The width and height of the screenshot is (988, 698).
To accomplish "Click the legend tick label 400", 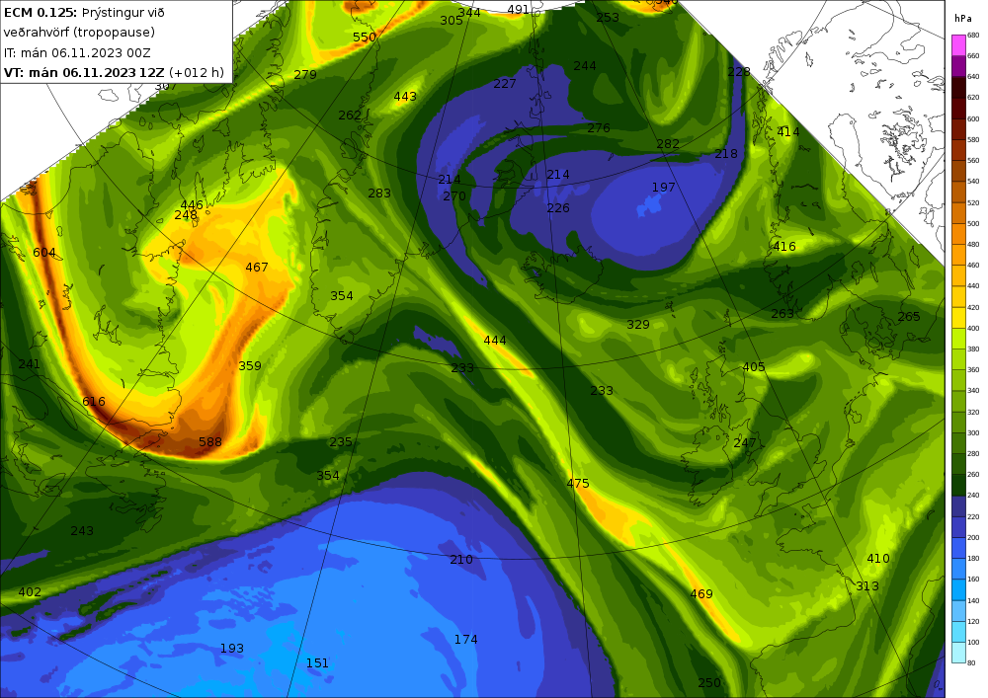I will click(x=973, y=329).
